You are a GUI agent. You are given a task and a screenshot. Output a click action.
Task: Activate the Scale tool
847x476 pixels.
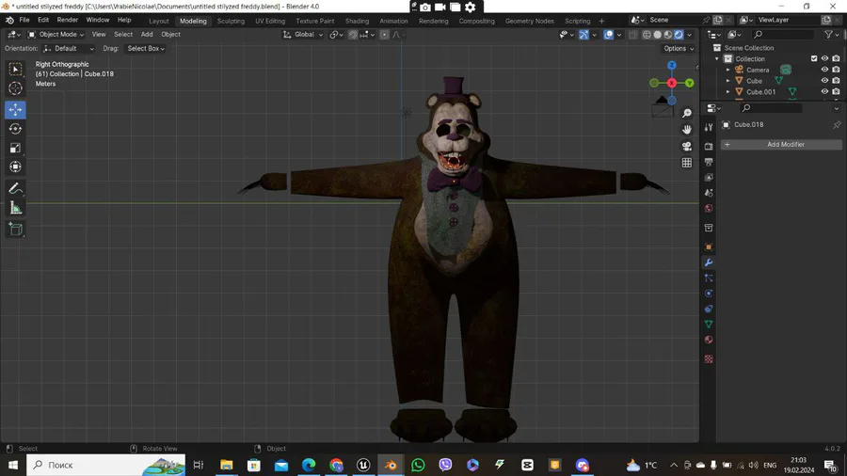click(x=15, y=148)
